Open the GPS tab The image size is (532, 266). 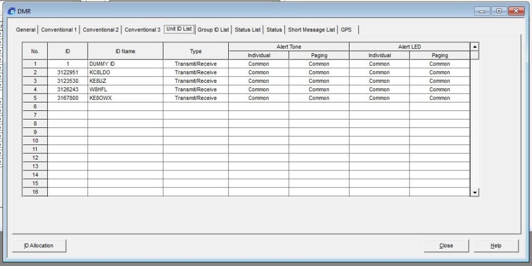click(x=346, y=30)
